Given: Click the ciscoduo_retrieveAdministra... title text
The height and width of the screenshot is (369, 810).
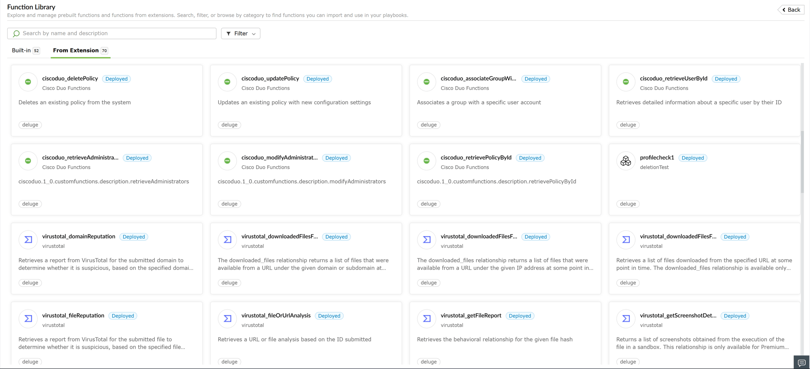Looking at the screenshot, I should (x=80, y=157).
